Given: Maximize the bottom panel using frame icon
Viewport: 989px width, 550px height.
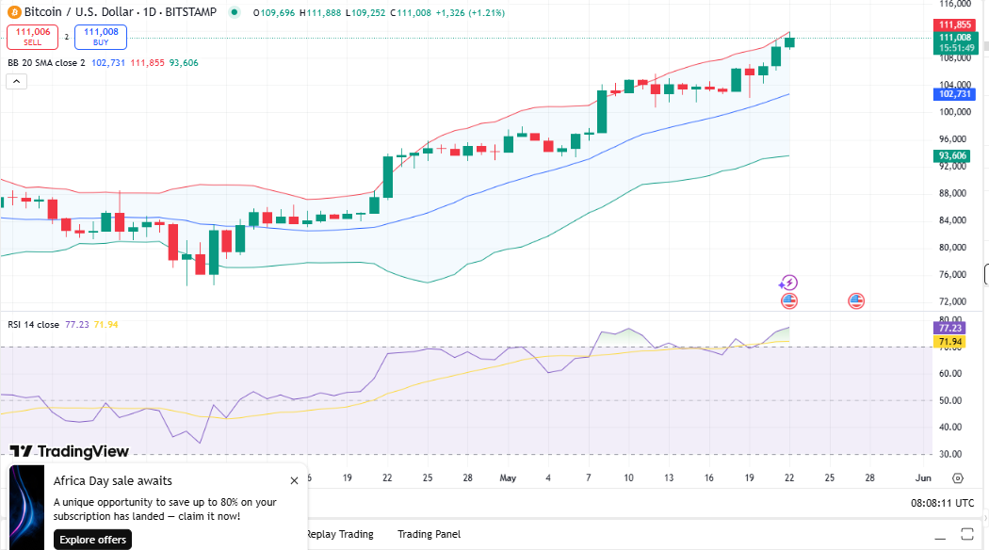Looking at the screenshot, I should point(967,534).
